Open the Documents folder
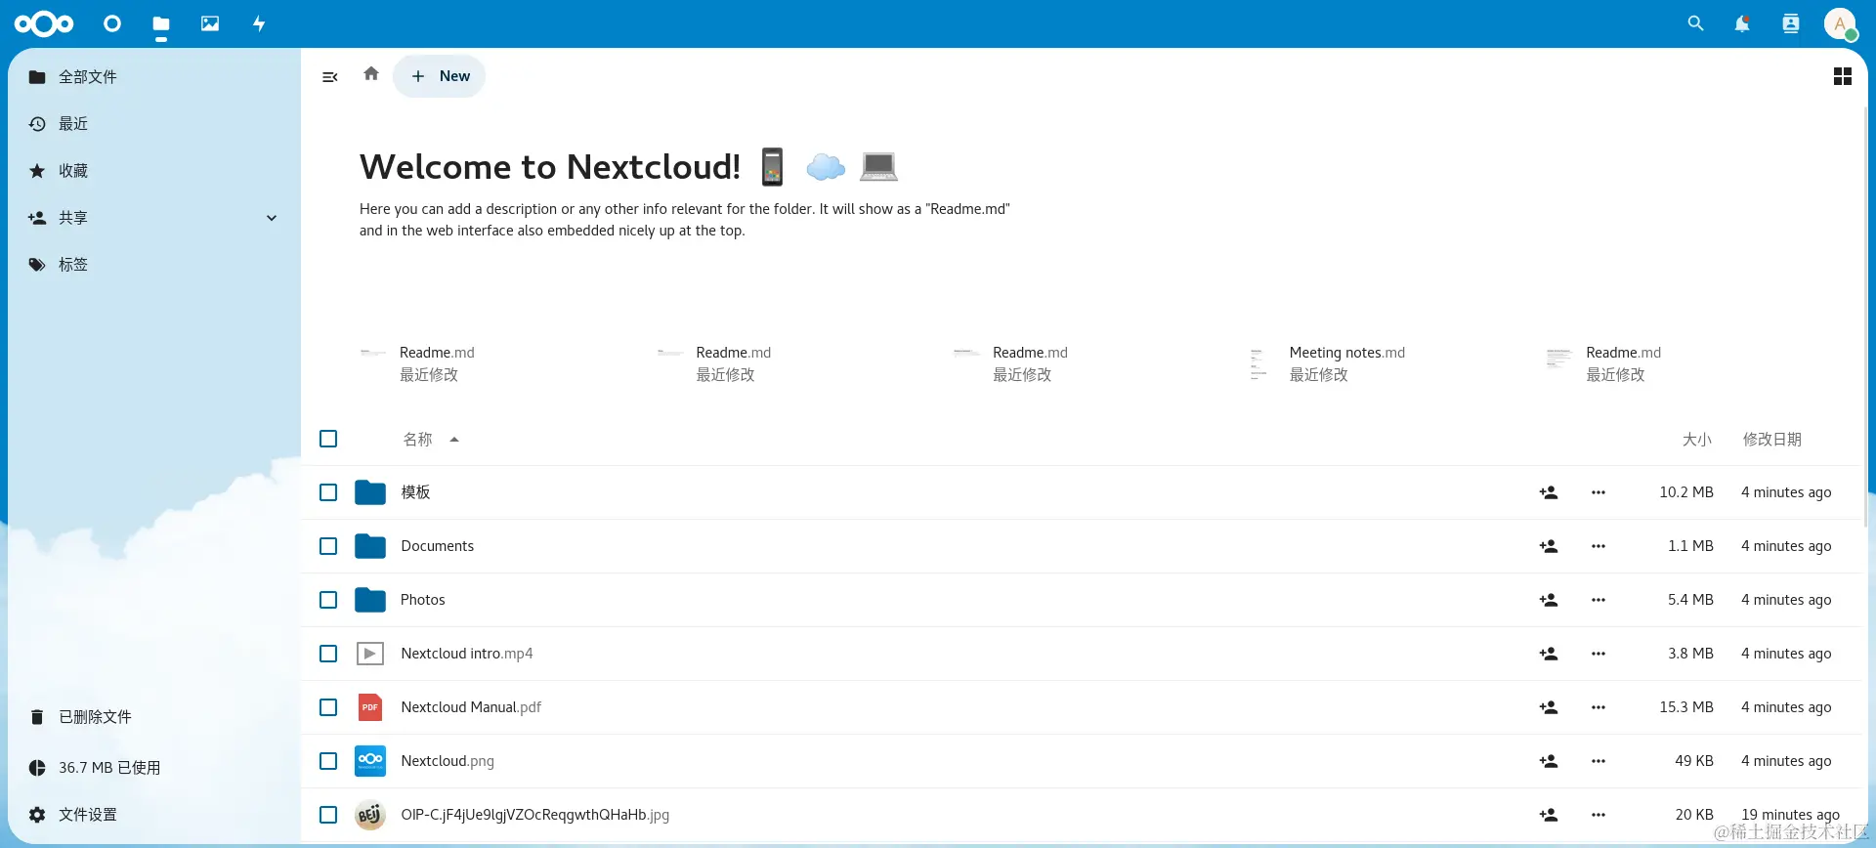 (x=437, y=546)
